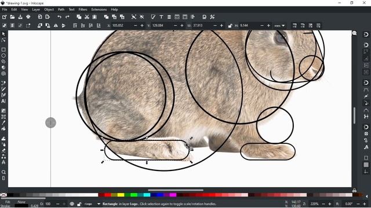The width and height of the screenshot is (371, 208).
Task: Flip selection horizontally icon
Action: pos(56,25)
